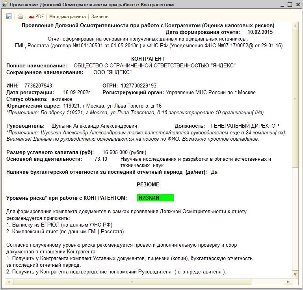Maximize the report window

[290, 4]
